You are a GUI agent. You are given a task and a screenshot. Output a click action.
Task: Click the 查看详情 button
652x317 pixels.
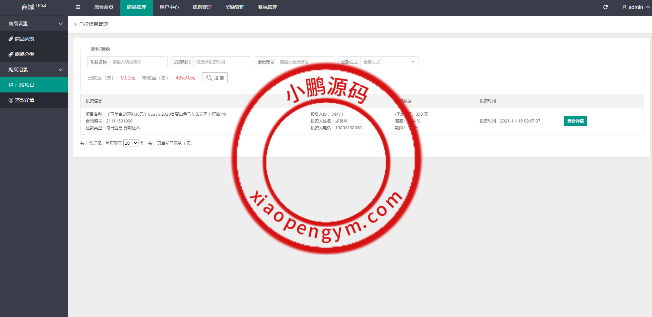(575, 121)
